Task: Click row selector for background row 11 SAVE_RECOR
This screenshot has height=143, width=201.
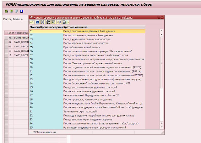Action: 6,55
